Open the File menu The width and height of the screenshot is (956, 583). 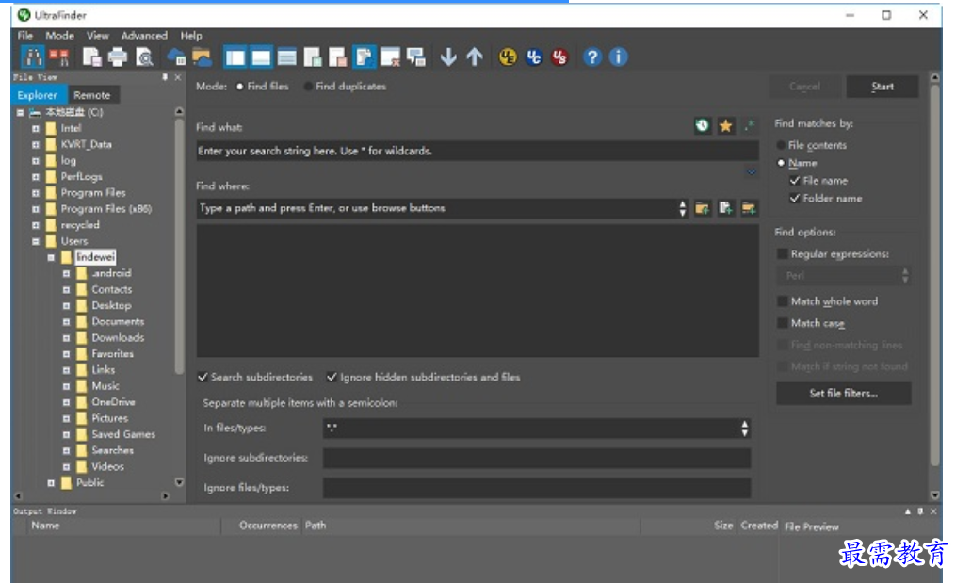pos(25,36)
